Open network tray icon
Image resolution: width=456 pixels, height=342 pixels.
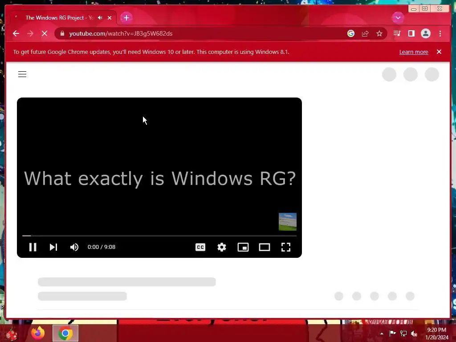[403, 333]
